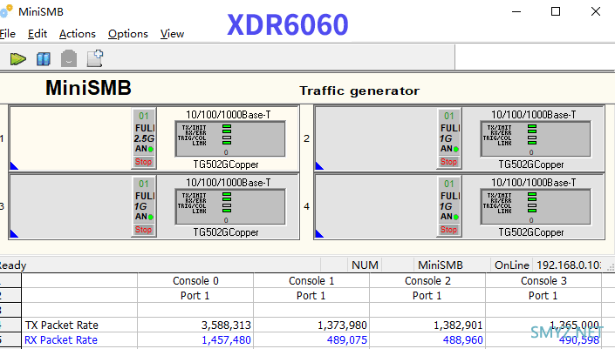Screen dimensions: 615x349
Task: Click the blue corner triangle on card 3
Action: (x=14, y=233)
